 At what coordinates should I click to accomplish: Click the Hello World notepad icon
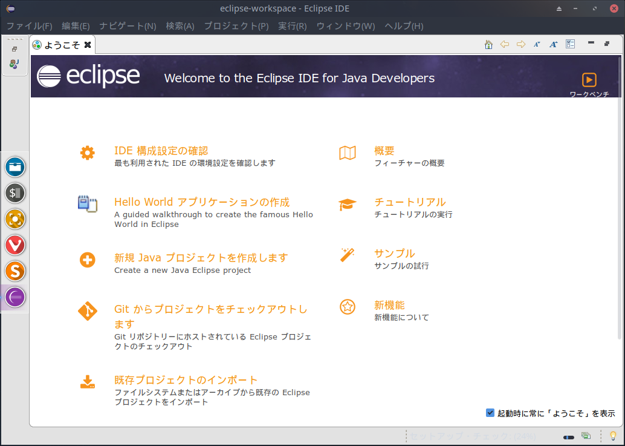pyautogui.click(x=87, y=204)
